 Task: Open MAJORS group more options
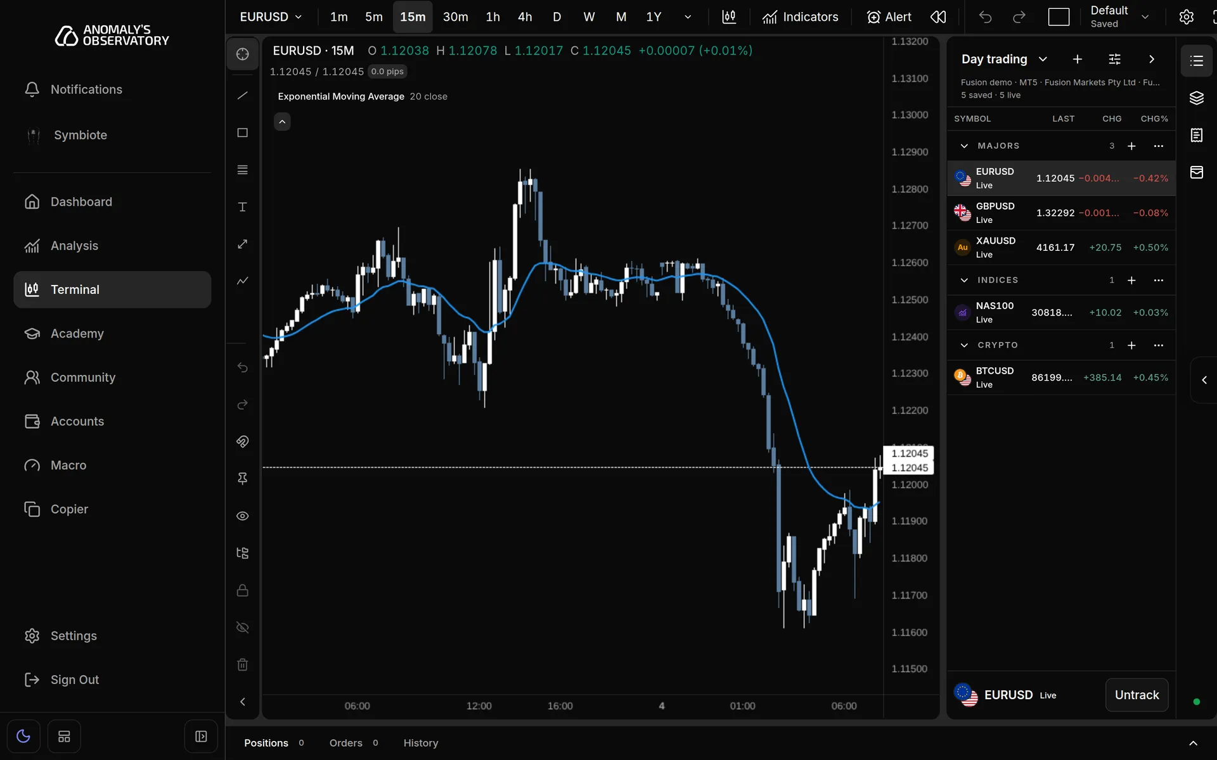coord(1159,146)
